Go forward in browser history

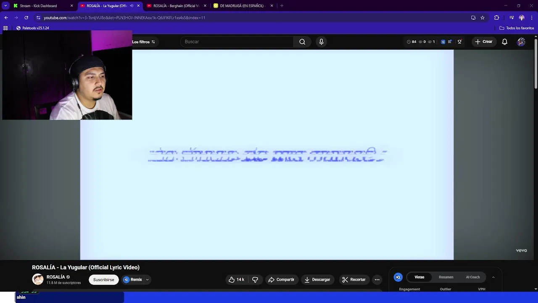(16, 18)
